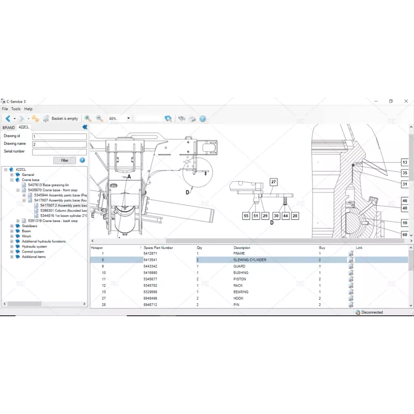
Task: Click the forward navigation arrow
Action: 22,119
